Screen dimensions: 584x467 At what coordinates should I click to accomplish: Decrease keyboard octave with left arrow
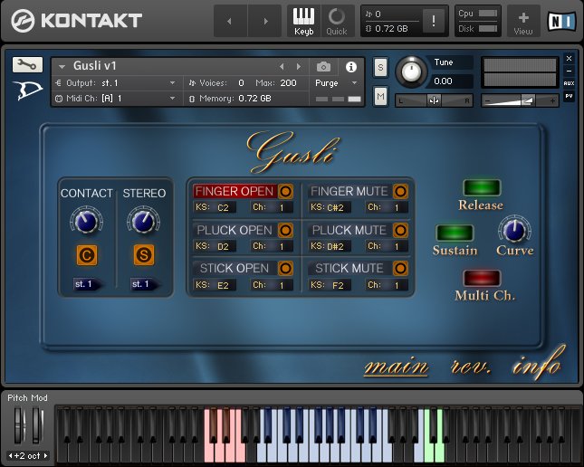point(11,455)
